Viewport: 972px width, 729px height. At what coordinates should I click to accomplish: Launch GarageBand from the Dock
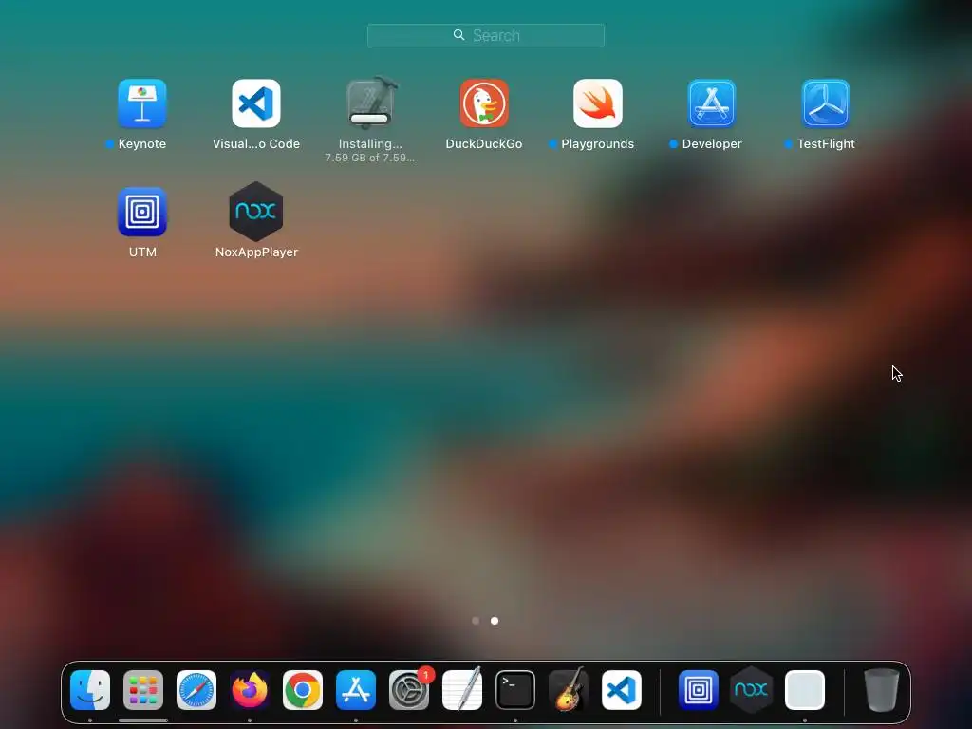[569, 690]
